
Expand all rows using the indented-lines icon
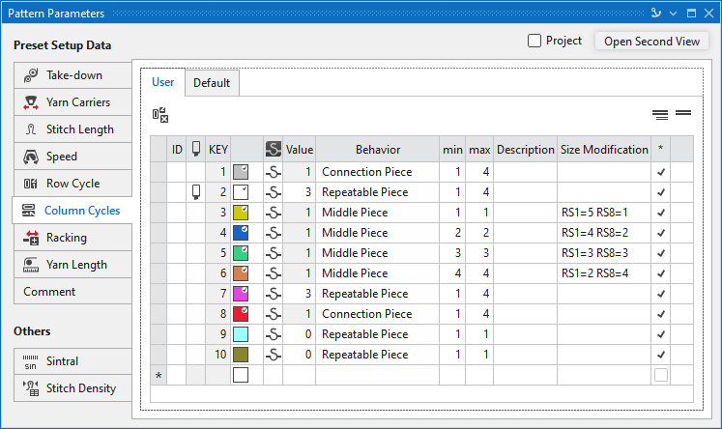[x=660, y=114]
